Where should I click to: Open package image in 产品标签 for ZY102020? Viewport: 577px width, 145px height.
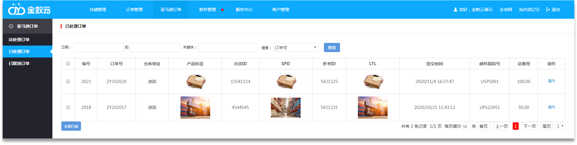tap(195, 82)
